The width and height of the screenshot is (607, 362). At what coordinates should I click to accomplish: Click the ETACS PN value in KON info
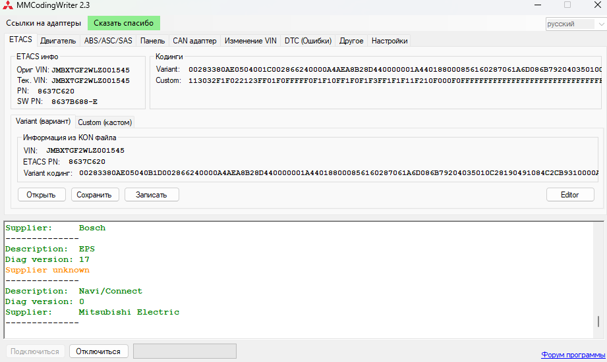click(x=87, y=162)
